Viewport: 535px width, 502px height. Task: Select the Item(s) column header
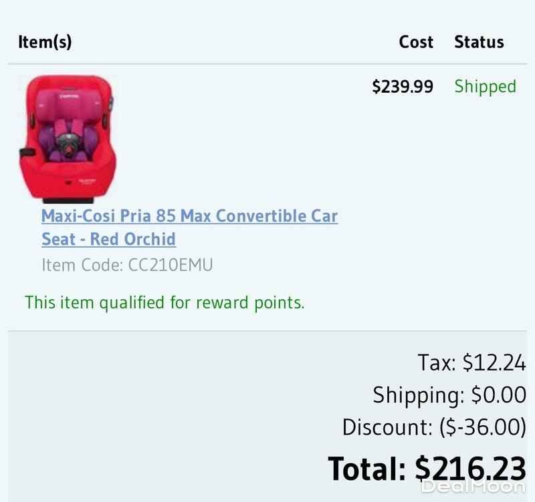click(45, 42)
